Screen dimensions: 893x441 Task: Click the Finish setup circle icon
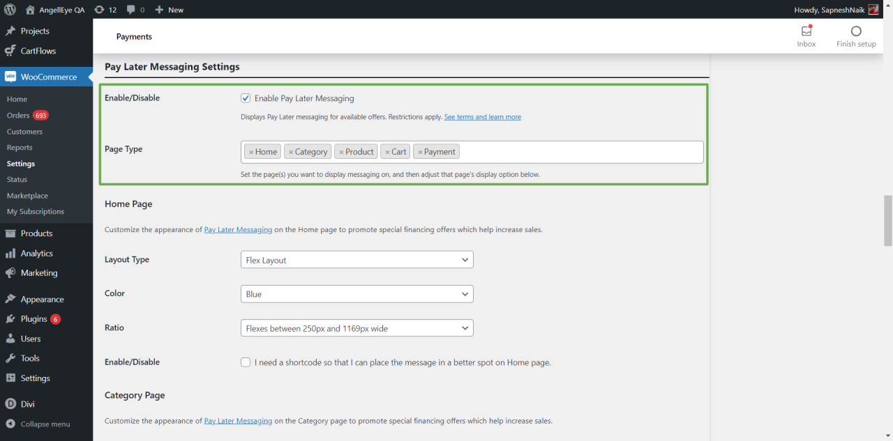pyautogui.click(x=856, y=31)
